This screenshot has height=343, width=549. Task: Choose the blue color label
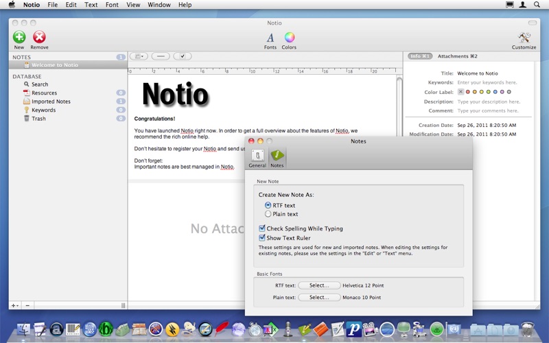point(495,92)
